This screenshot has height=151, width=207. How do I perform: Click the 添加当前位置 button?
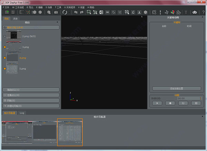tap(177, 89)
